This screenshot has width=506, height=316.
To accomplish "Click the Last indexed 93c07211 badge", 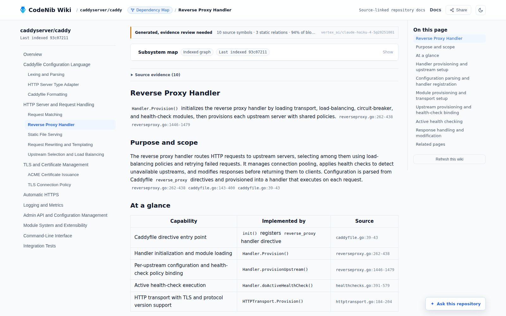I will [243, 52].
